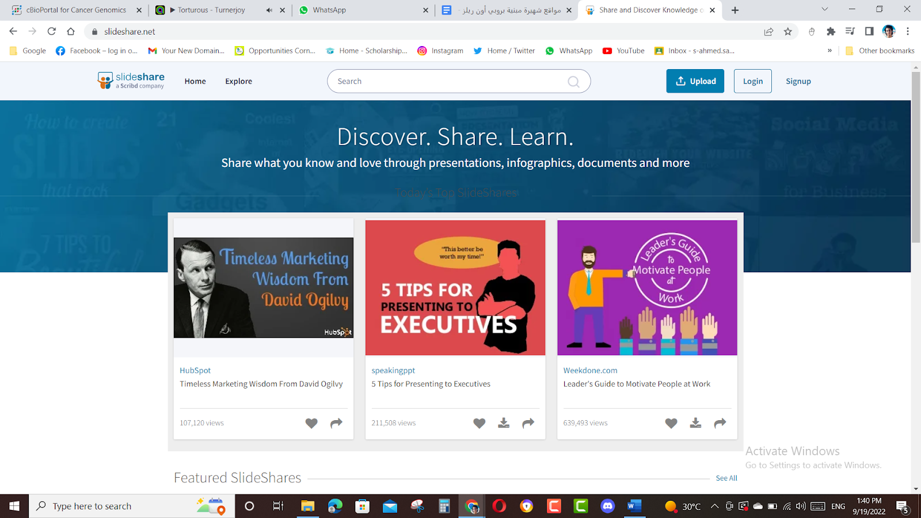Open the Explore navigation item
921x518 pixels.
tap(239, 81)
